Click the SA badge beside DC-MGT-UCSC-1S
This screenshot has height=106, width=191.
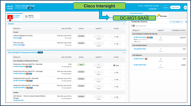tap(146, 59)
